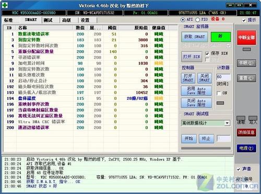The height and width of the screenshot is (194, 261).
Task: Expand the 离线数据统计 test dropdown
Action: click(x=227, y=123)
